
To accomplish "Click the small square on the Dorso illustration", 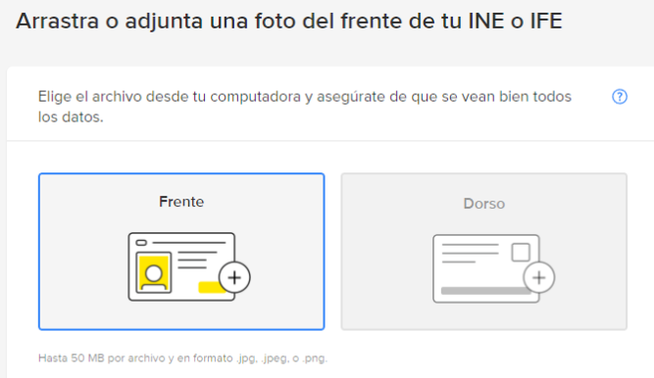I will pyautogui.click(x=521, y=252).
